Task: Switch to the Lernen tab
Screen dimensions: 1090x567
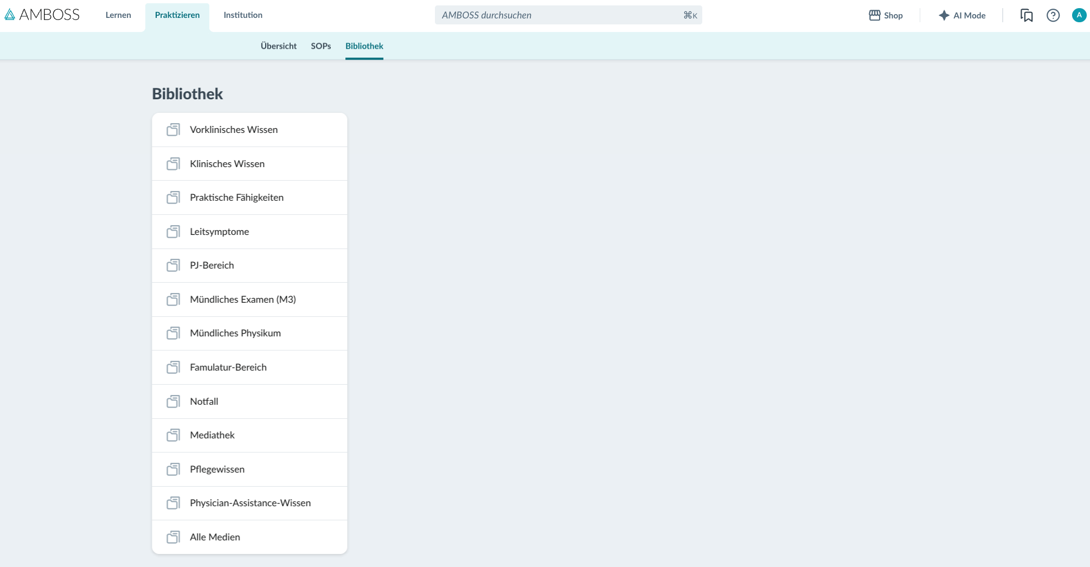Action: 118,15
